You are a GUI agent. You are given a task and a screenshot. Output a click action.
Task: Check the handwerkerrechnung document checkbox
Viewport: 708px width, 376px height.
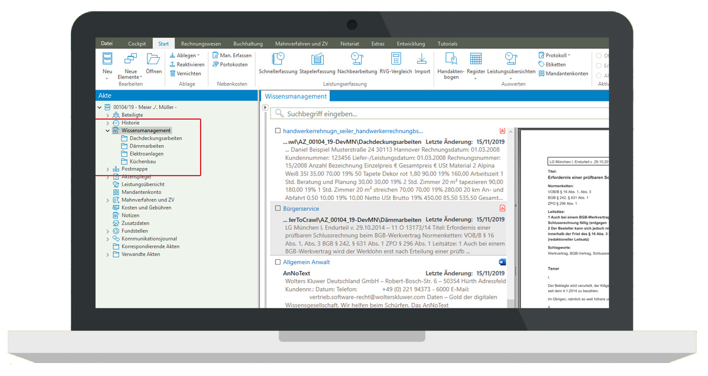coord(278,131)
